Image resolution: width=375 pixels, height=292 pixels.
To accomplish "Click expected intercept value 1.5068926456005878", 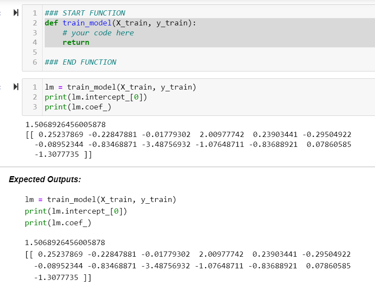I will click(65, 242).
